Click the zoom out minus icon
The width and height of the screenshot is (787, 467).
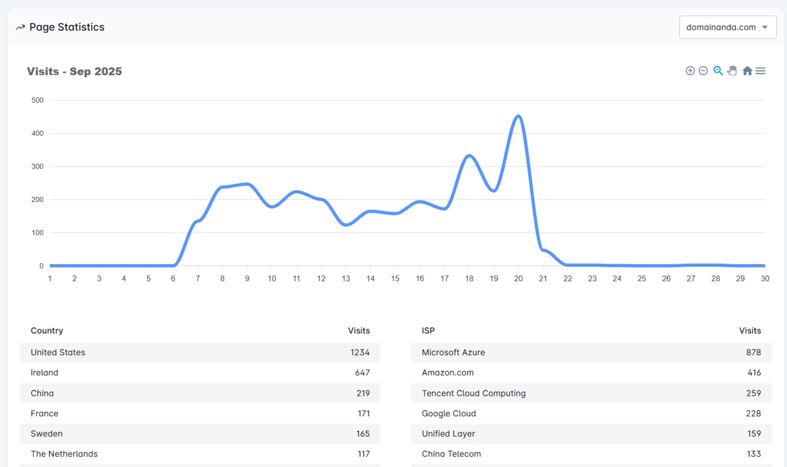point(703,71)
